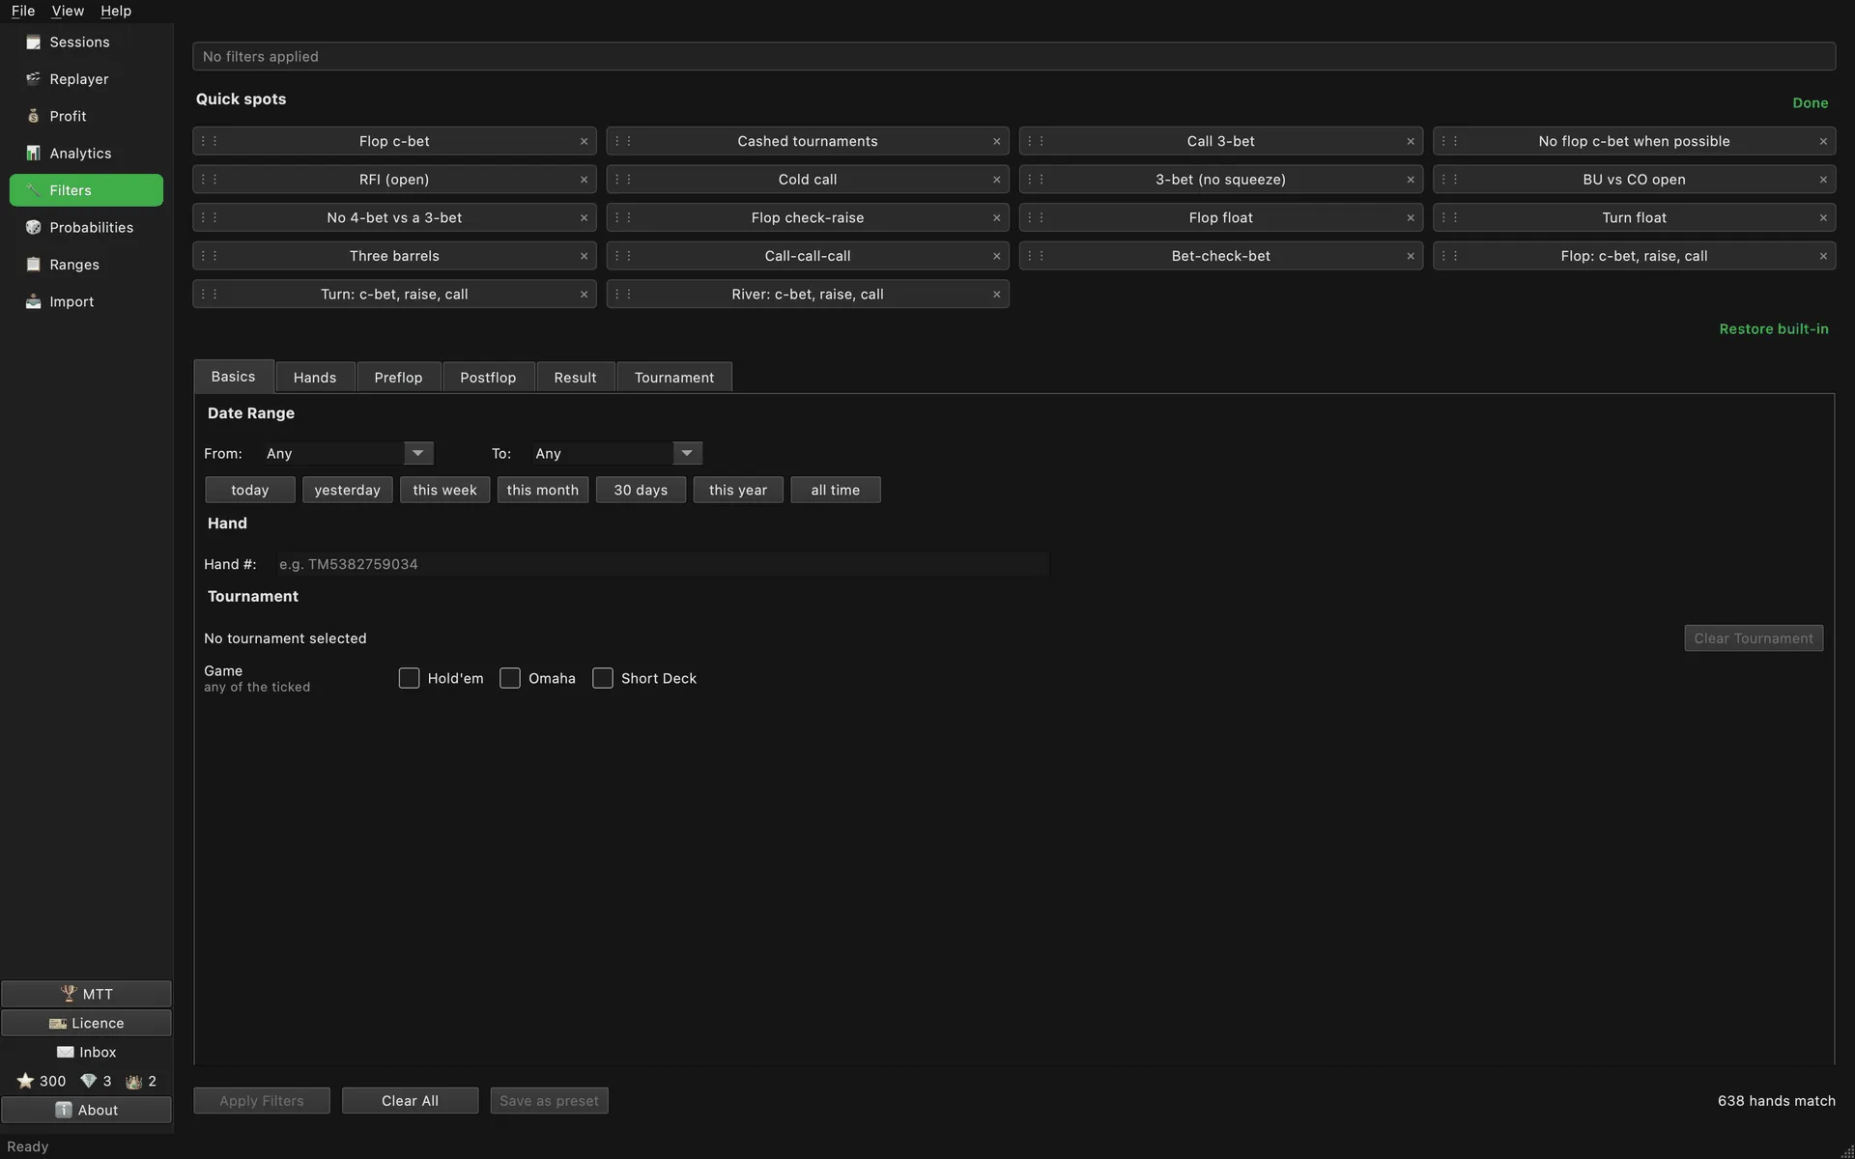Expand the To date dropdown

coord(687,453)
